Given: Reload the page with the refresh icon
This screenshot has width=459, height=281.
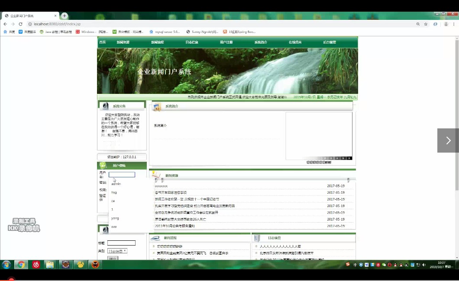Looking at the screenshot, I should click(20, 24).
